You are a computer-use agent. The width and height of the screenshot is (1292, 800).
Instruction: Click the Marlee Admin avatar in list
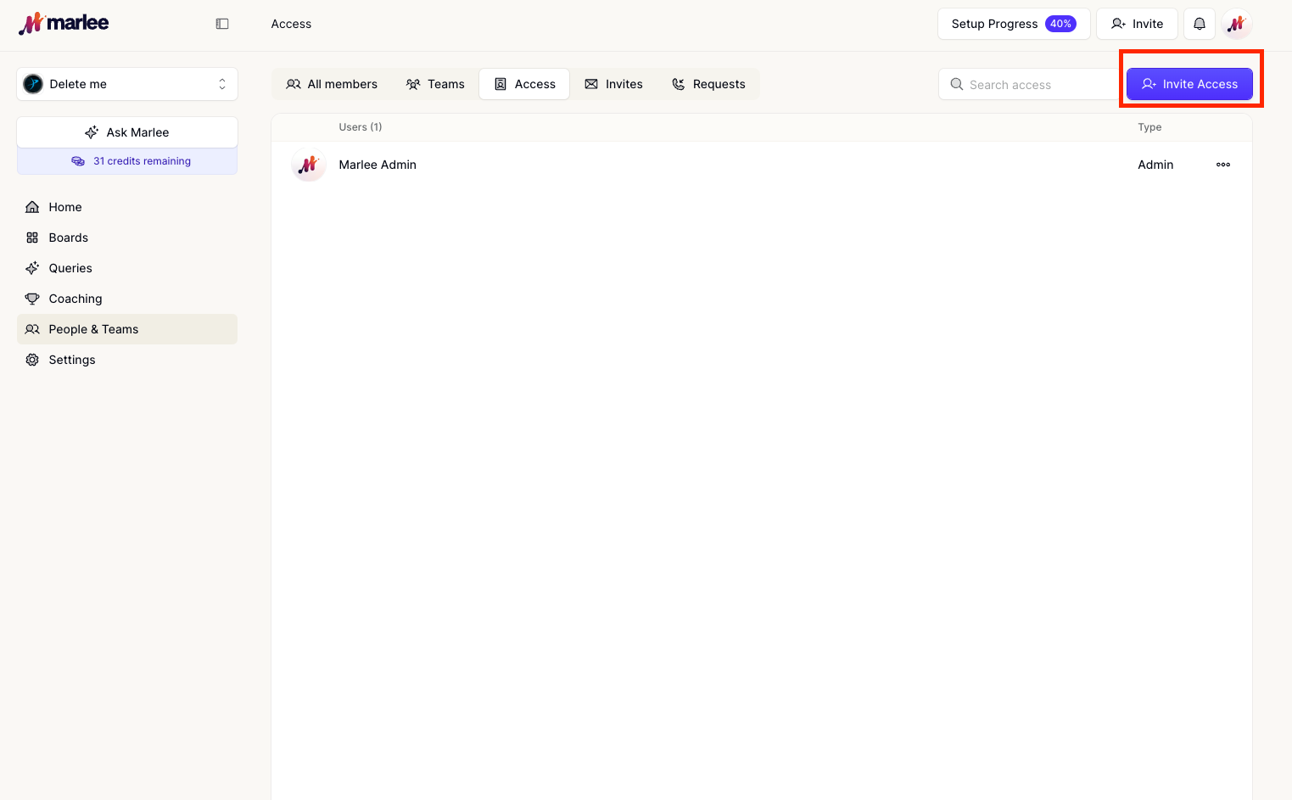point(309,165)
